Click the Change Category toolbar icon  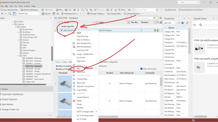click(x=89, y=14)
